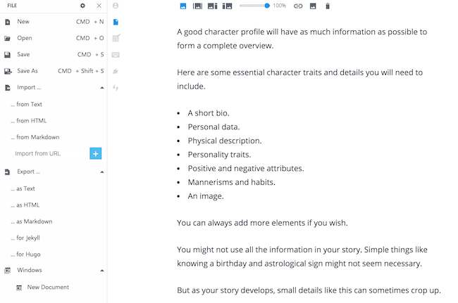This screenshot has height=303, width=458.
Task: Click the link chain icon in toolbar
Action: (x=297, y=6)
